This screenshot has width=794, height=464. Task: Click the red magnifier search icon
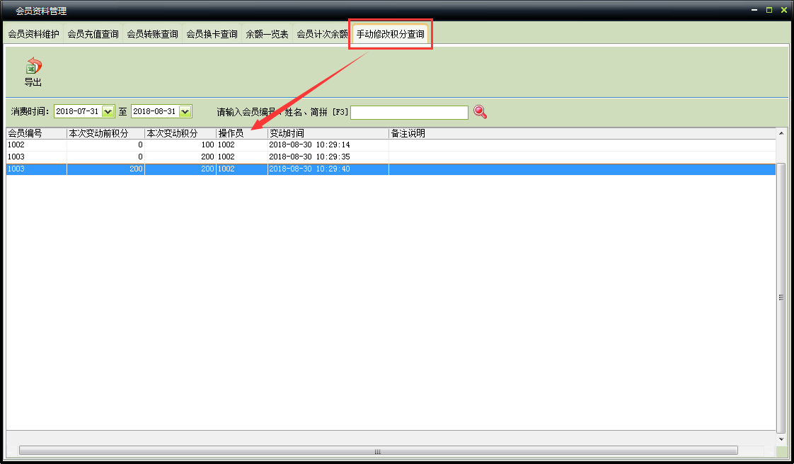click(x=480, y=112)
